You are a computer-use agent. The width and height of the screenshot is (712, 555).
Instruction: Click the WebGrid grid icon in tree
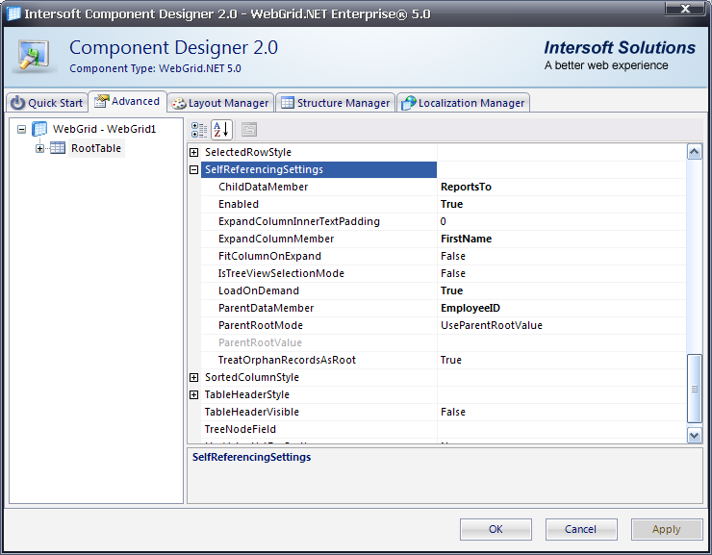coord(39,129)
